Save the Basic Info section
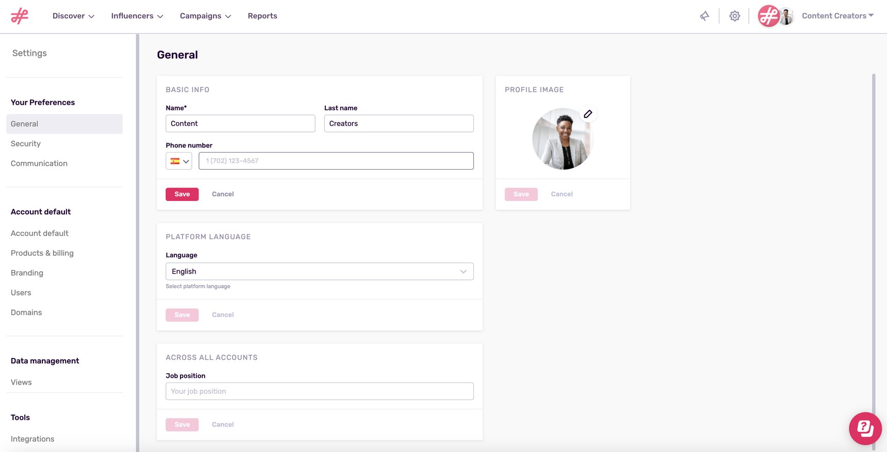 tap(182, 194)
